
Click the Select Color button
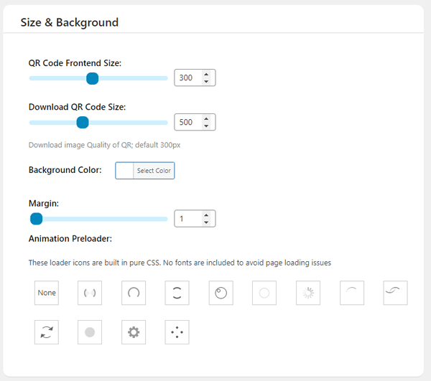pyautogui.click(x=154, y=171)
